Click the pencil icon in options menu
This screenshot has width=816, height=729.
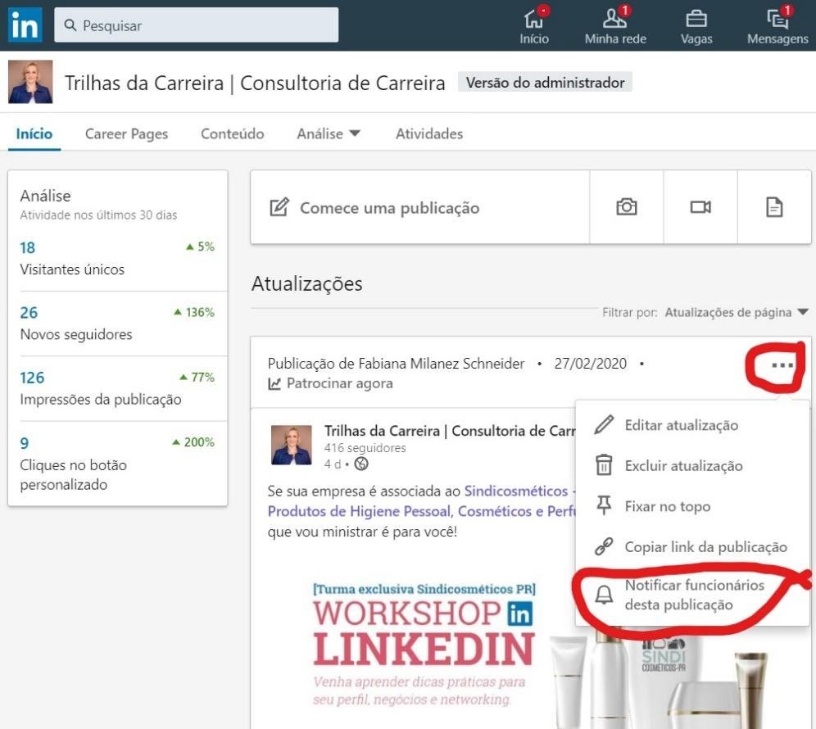pyautogui.click(x=604, y=424)
